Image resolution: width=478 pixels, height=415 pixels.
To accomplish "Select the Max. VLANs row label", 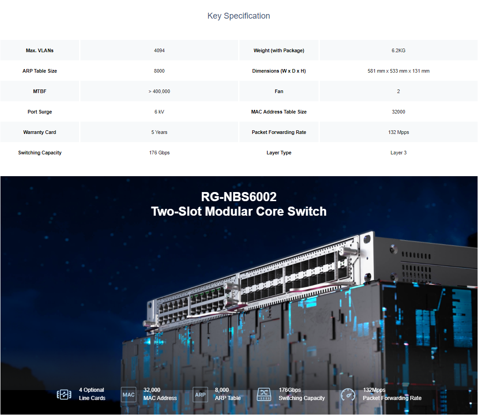I will tap(40, 50).
